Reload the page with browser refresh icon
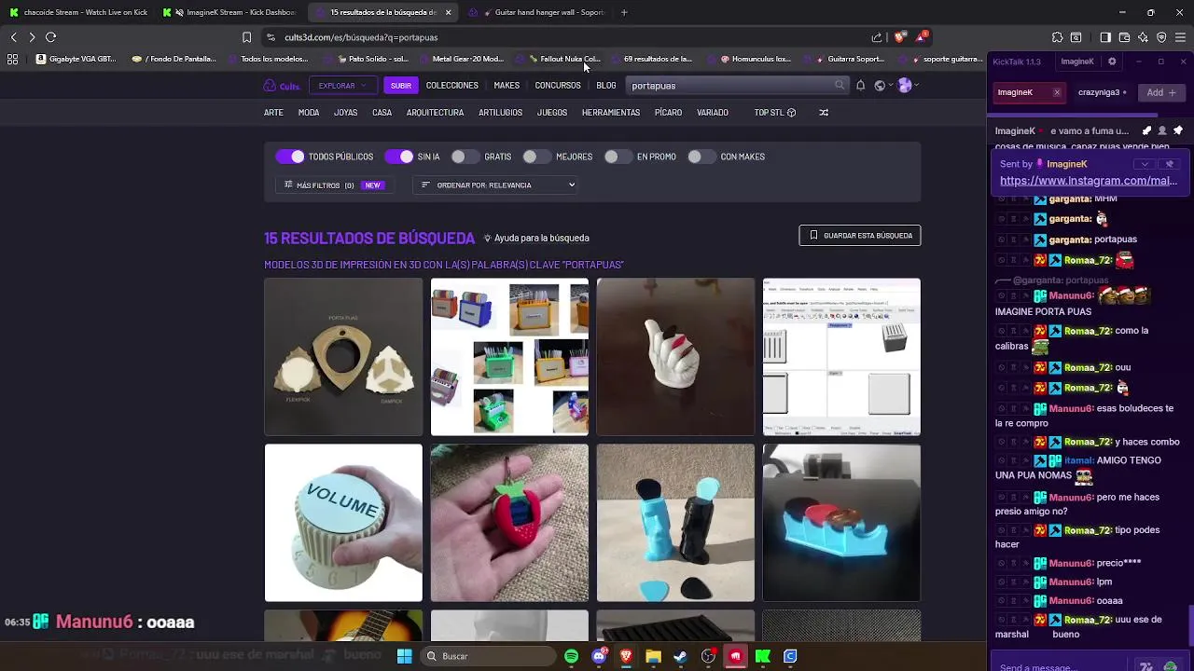1194x671 pixels. [50, 37]
